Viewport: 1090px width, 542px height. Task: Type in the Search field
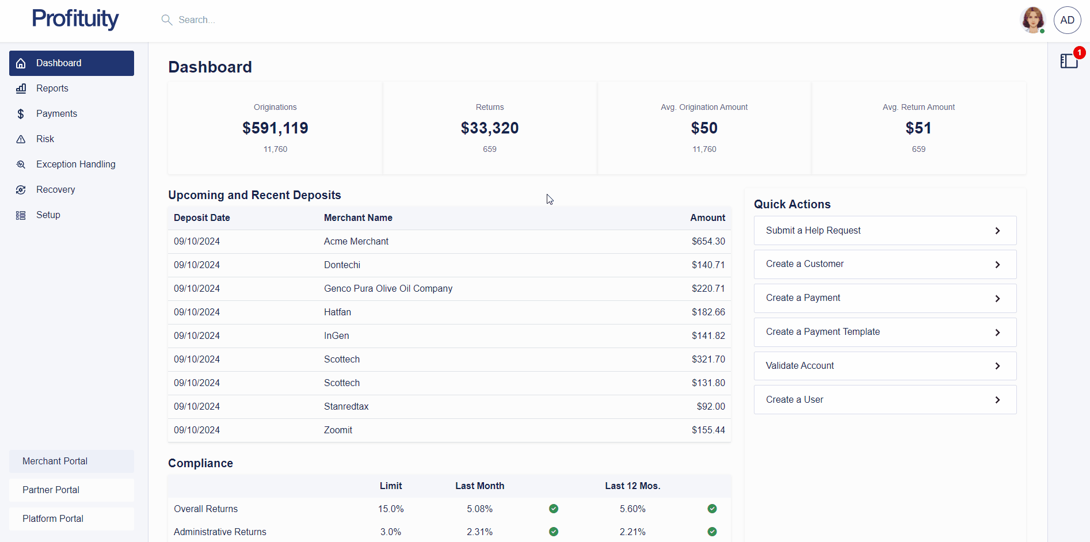(x=230, y=20)
